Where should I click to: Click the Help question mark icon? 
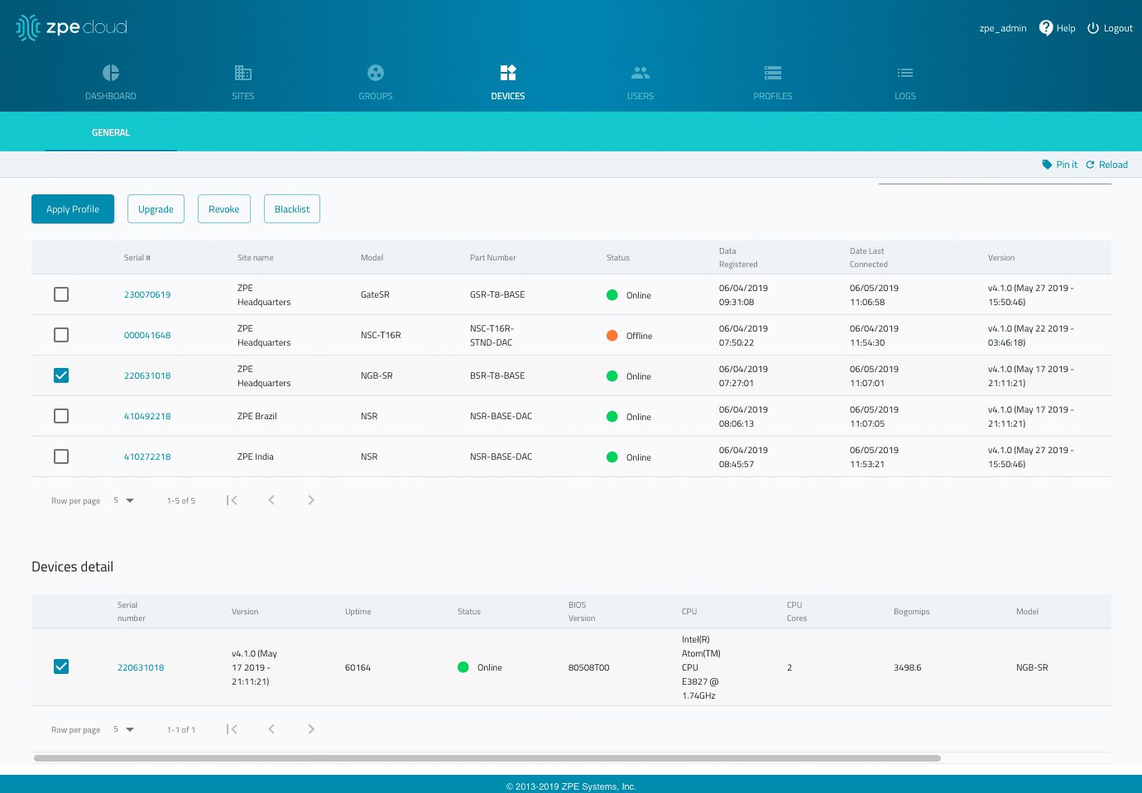tap(1046, 28)
